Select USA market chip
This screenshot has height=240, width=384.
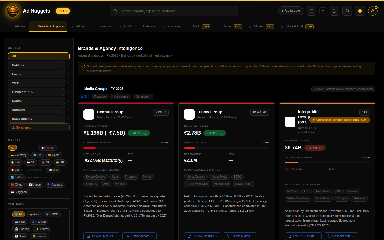tap(54, 170)
